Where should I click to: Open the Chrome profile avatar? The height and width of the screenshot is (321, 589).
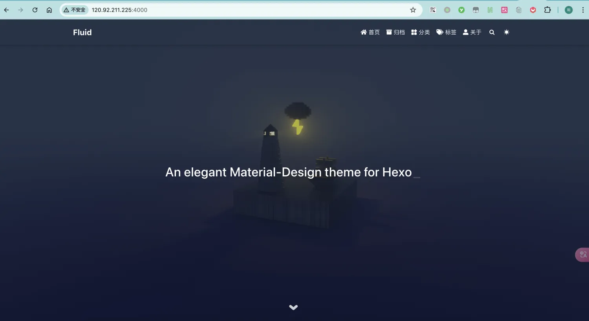[569, 10]
